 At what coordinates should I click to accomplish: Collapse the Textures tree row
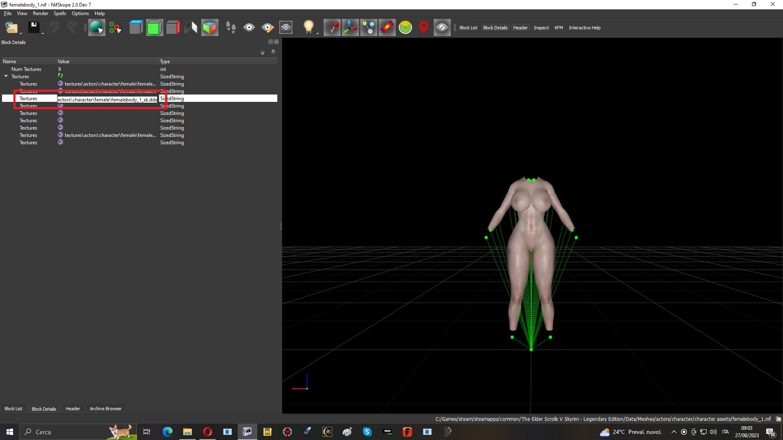pos(6,76)
